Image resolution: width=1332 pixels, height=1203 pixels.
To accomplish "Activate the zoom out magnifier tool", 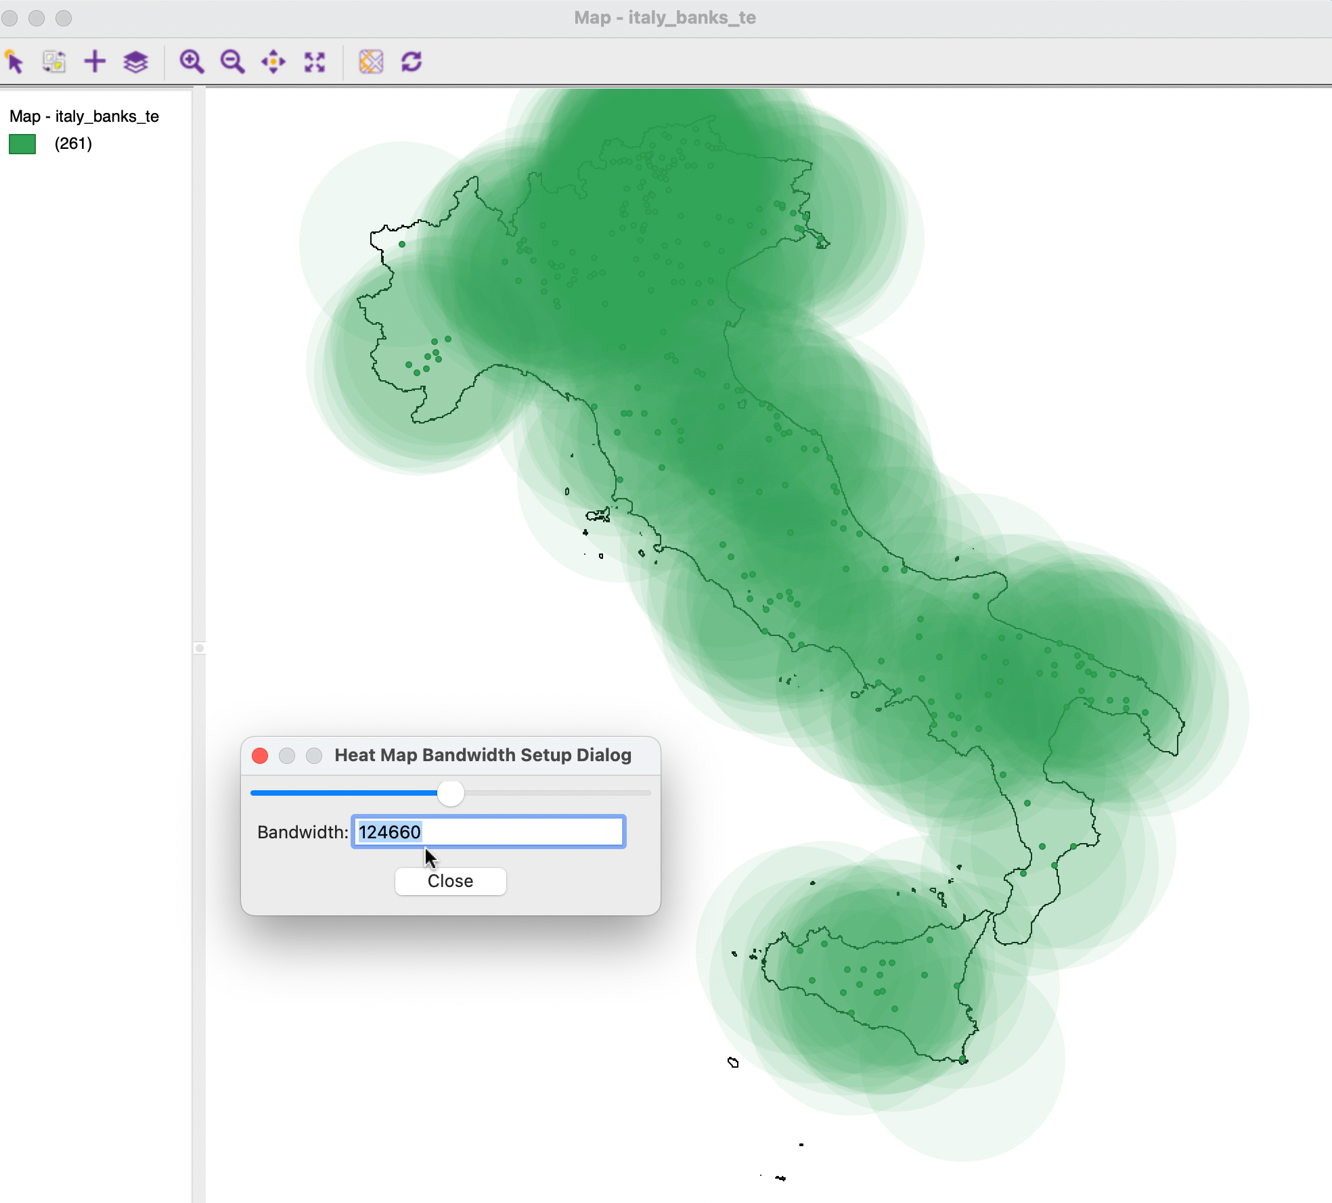I will coord(232,62).
